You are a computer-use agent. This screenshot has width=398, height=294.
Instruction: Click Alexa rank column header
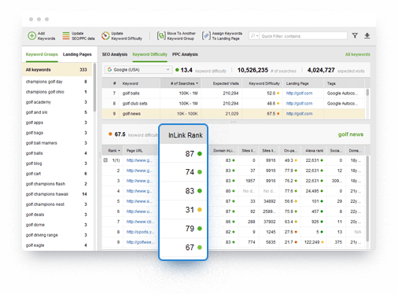click(314, 150)
